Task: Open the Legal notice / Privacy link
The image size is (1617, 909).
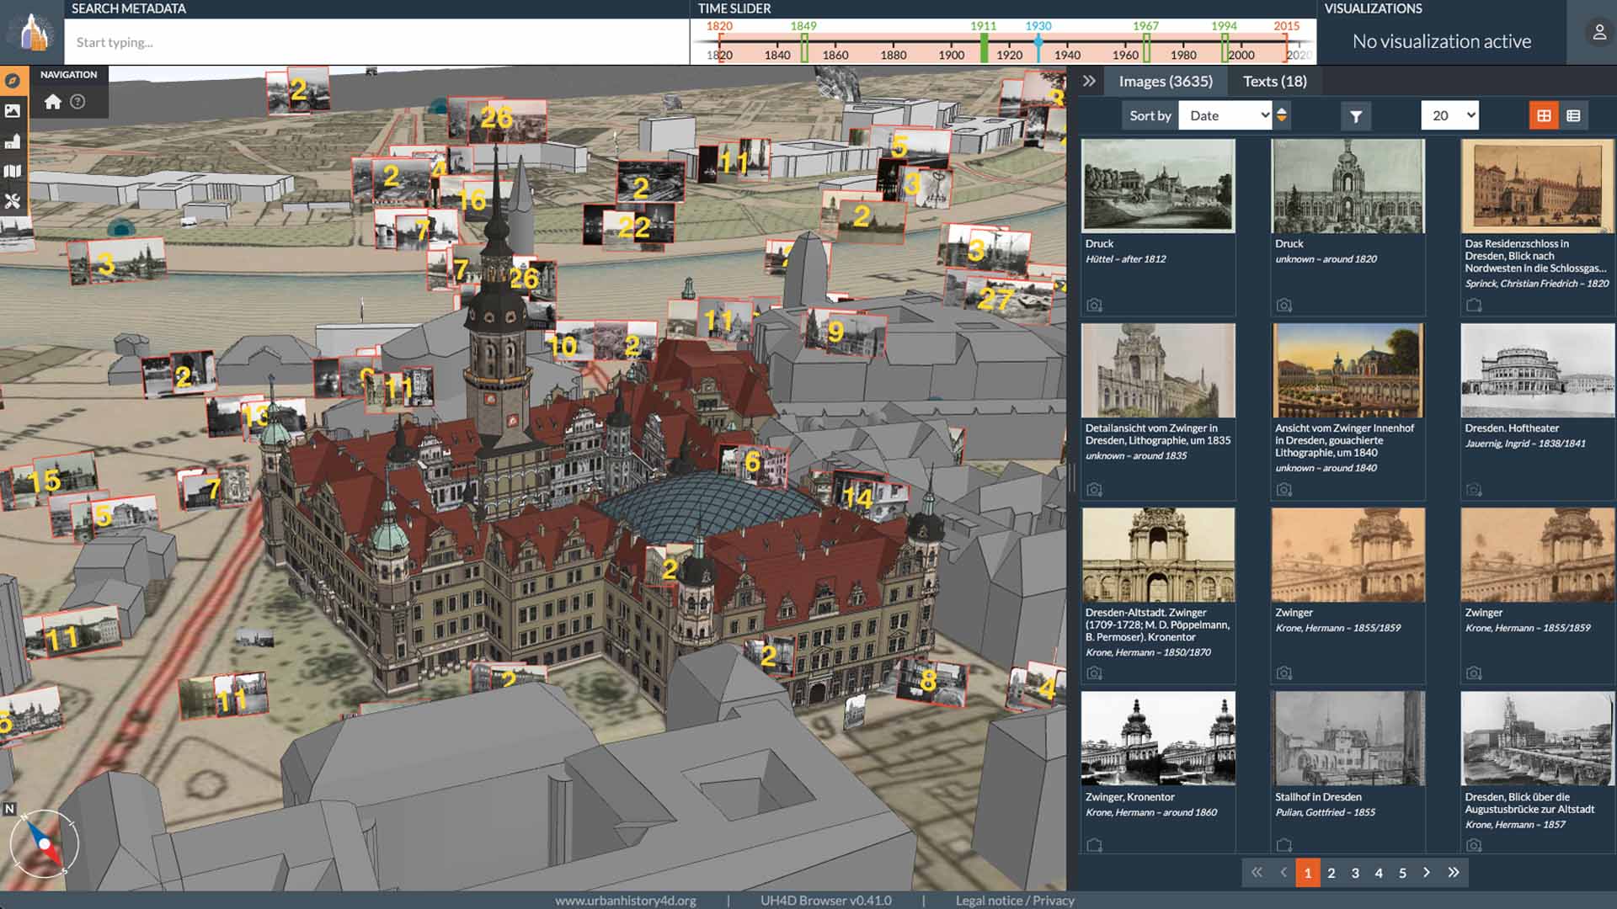Action: tap(1014, 901)
